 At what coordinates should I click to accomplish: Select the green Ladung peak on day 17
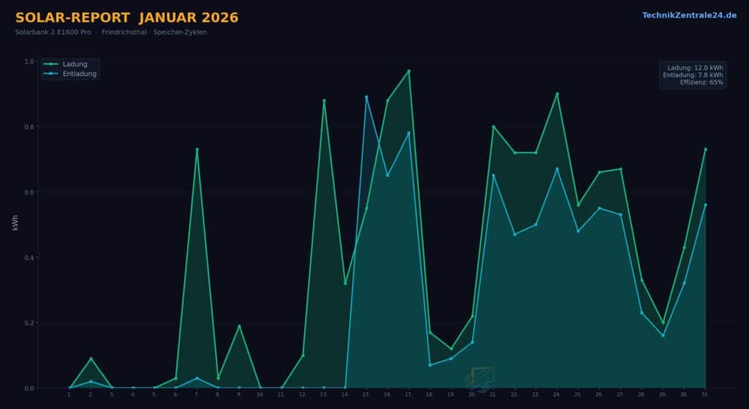point(409,71)
